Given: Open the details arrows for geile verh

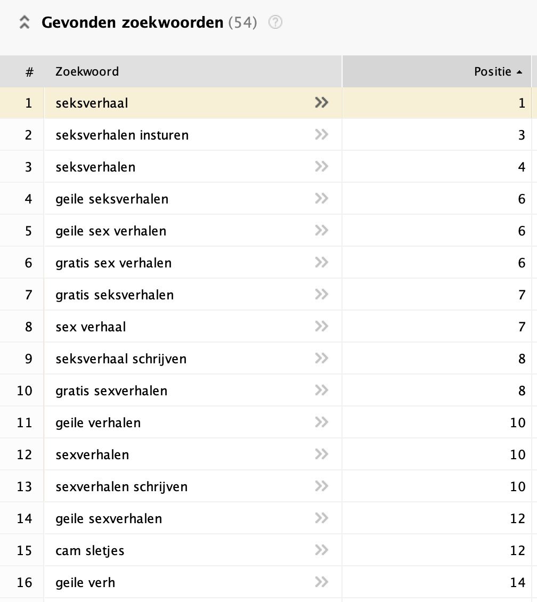Looking at the screenshot, I should click(322, 582).
